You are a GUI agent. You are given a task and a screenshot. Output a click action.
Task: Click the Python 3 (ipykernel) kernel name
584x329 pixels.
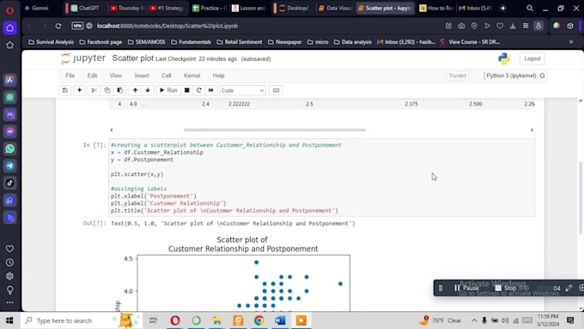click(511, 76)
